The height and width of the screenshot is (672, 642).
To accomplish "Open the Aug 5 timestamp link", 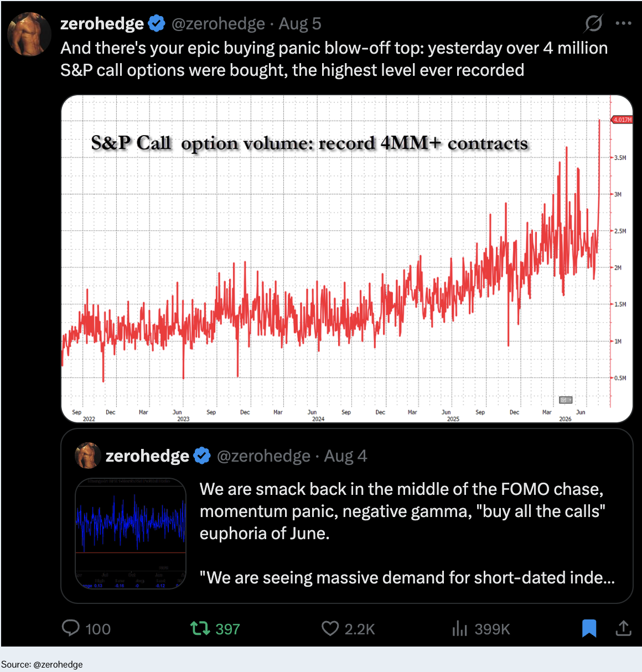I will pos(299,24).
